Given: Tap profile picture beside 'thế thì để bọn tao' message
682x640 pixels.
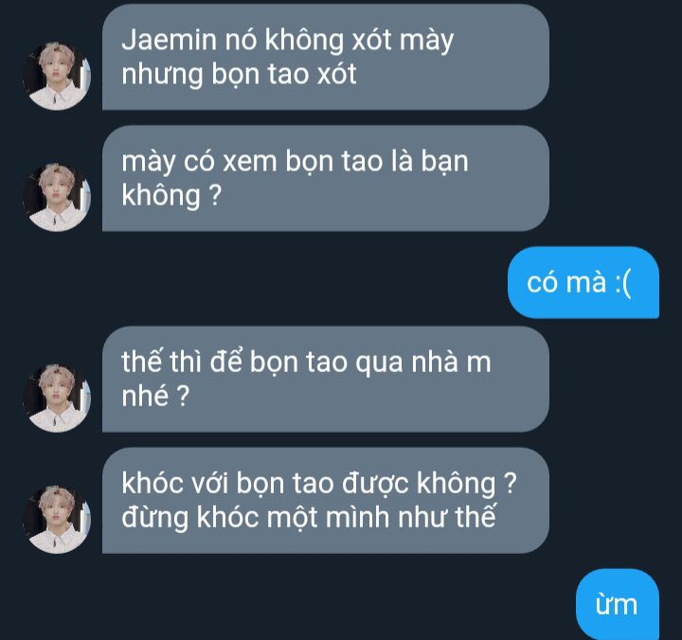Looking at the screenshot, I should click(57, 398).
